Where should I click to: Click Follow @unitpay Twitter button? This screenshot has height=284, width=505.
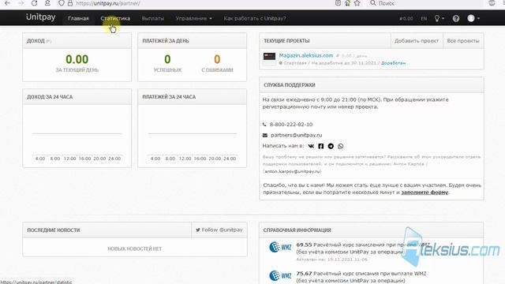point(219,230)
